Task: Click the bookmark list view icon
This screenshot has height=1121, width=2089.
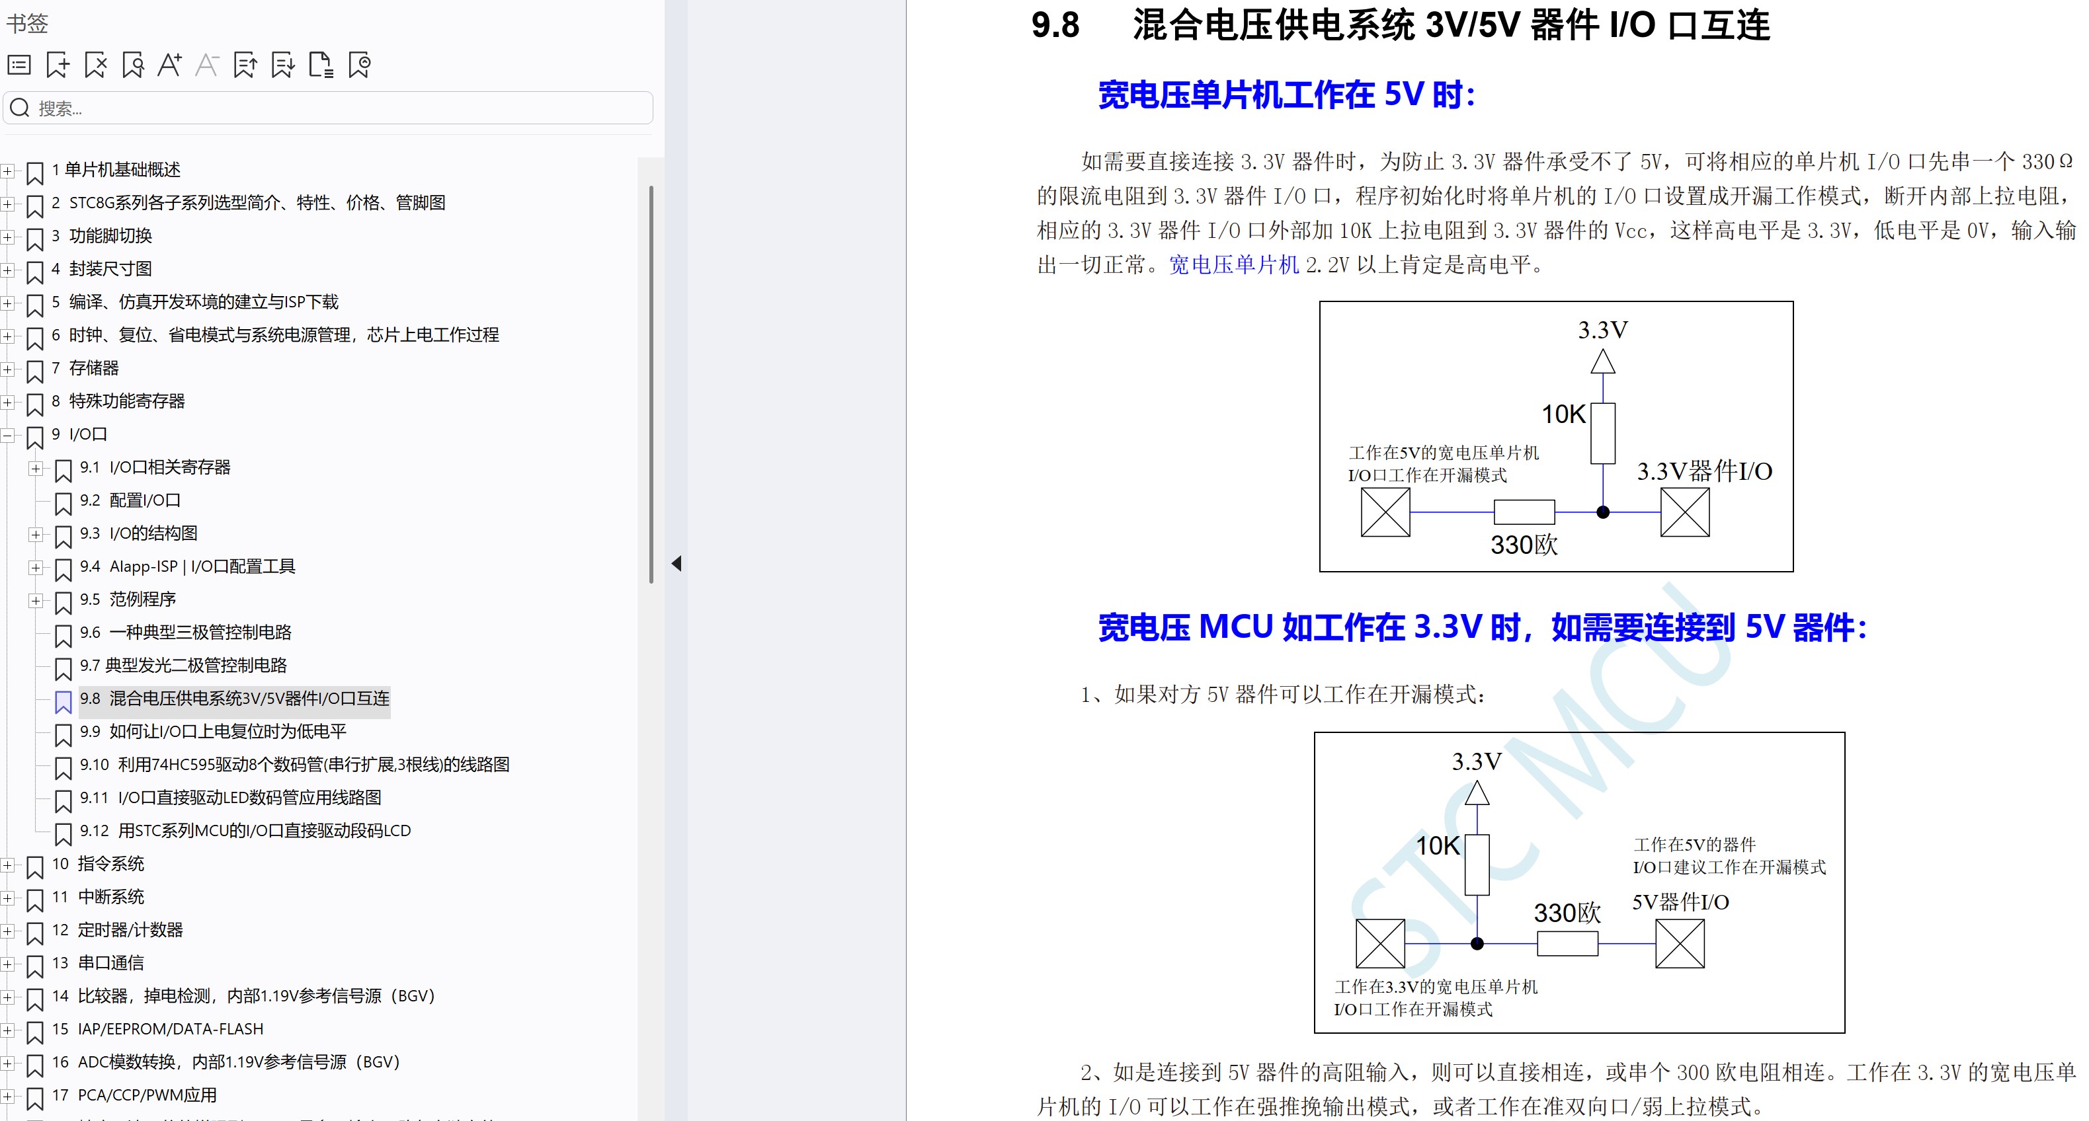Action: click(x=19, y=65)
